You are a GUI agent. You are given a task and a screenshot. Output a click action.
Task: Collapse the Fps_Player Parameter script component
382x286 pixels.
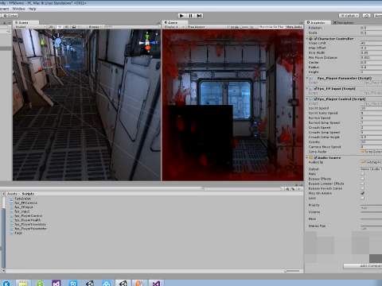pos(307,79)
